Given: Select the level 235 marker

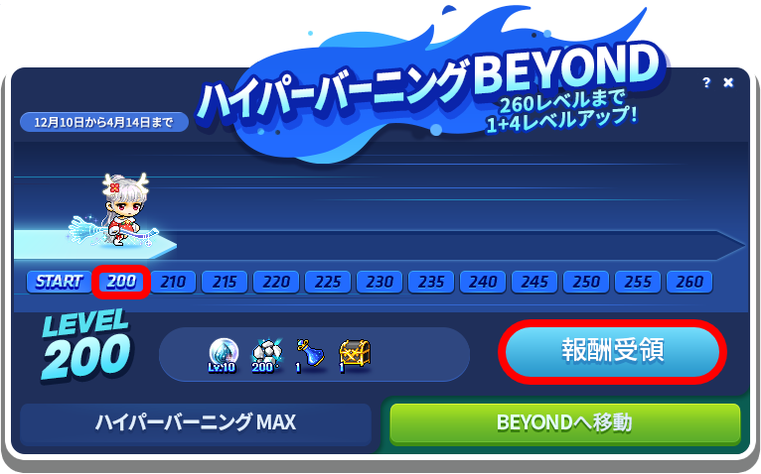Looking at the screenshot, I should point(431,282).
